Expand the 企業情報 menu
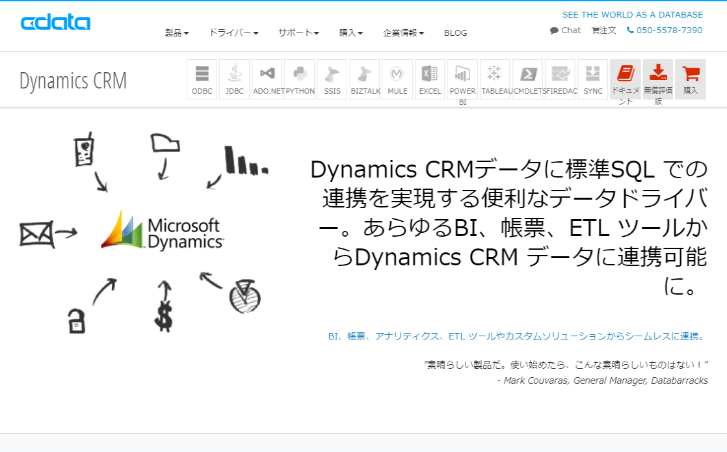Viewport: 727px width, 452px height. [404, 33]
